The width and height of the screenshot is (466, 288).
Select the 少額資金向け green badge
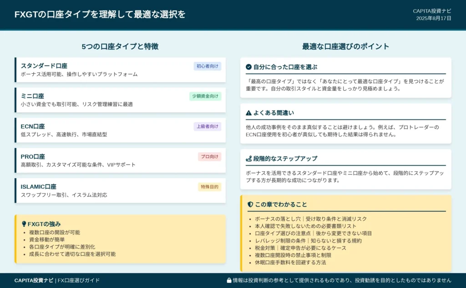(205, 96)
